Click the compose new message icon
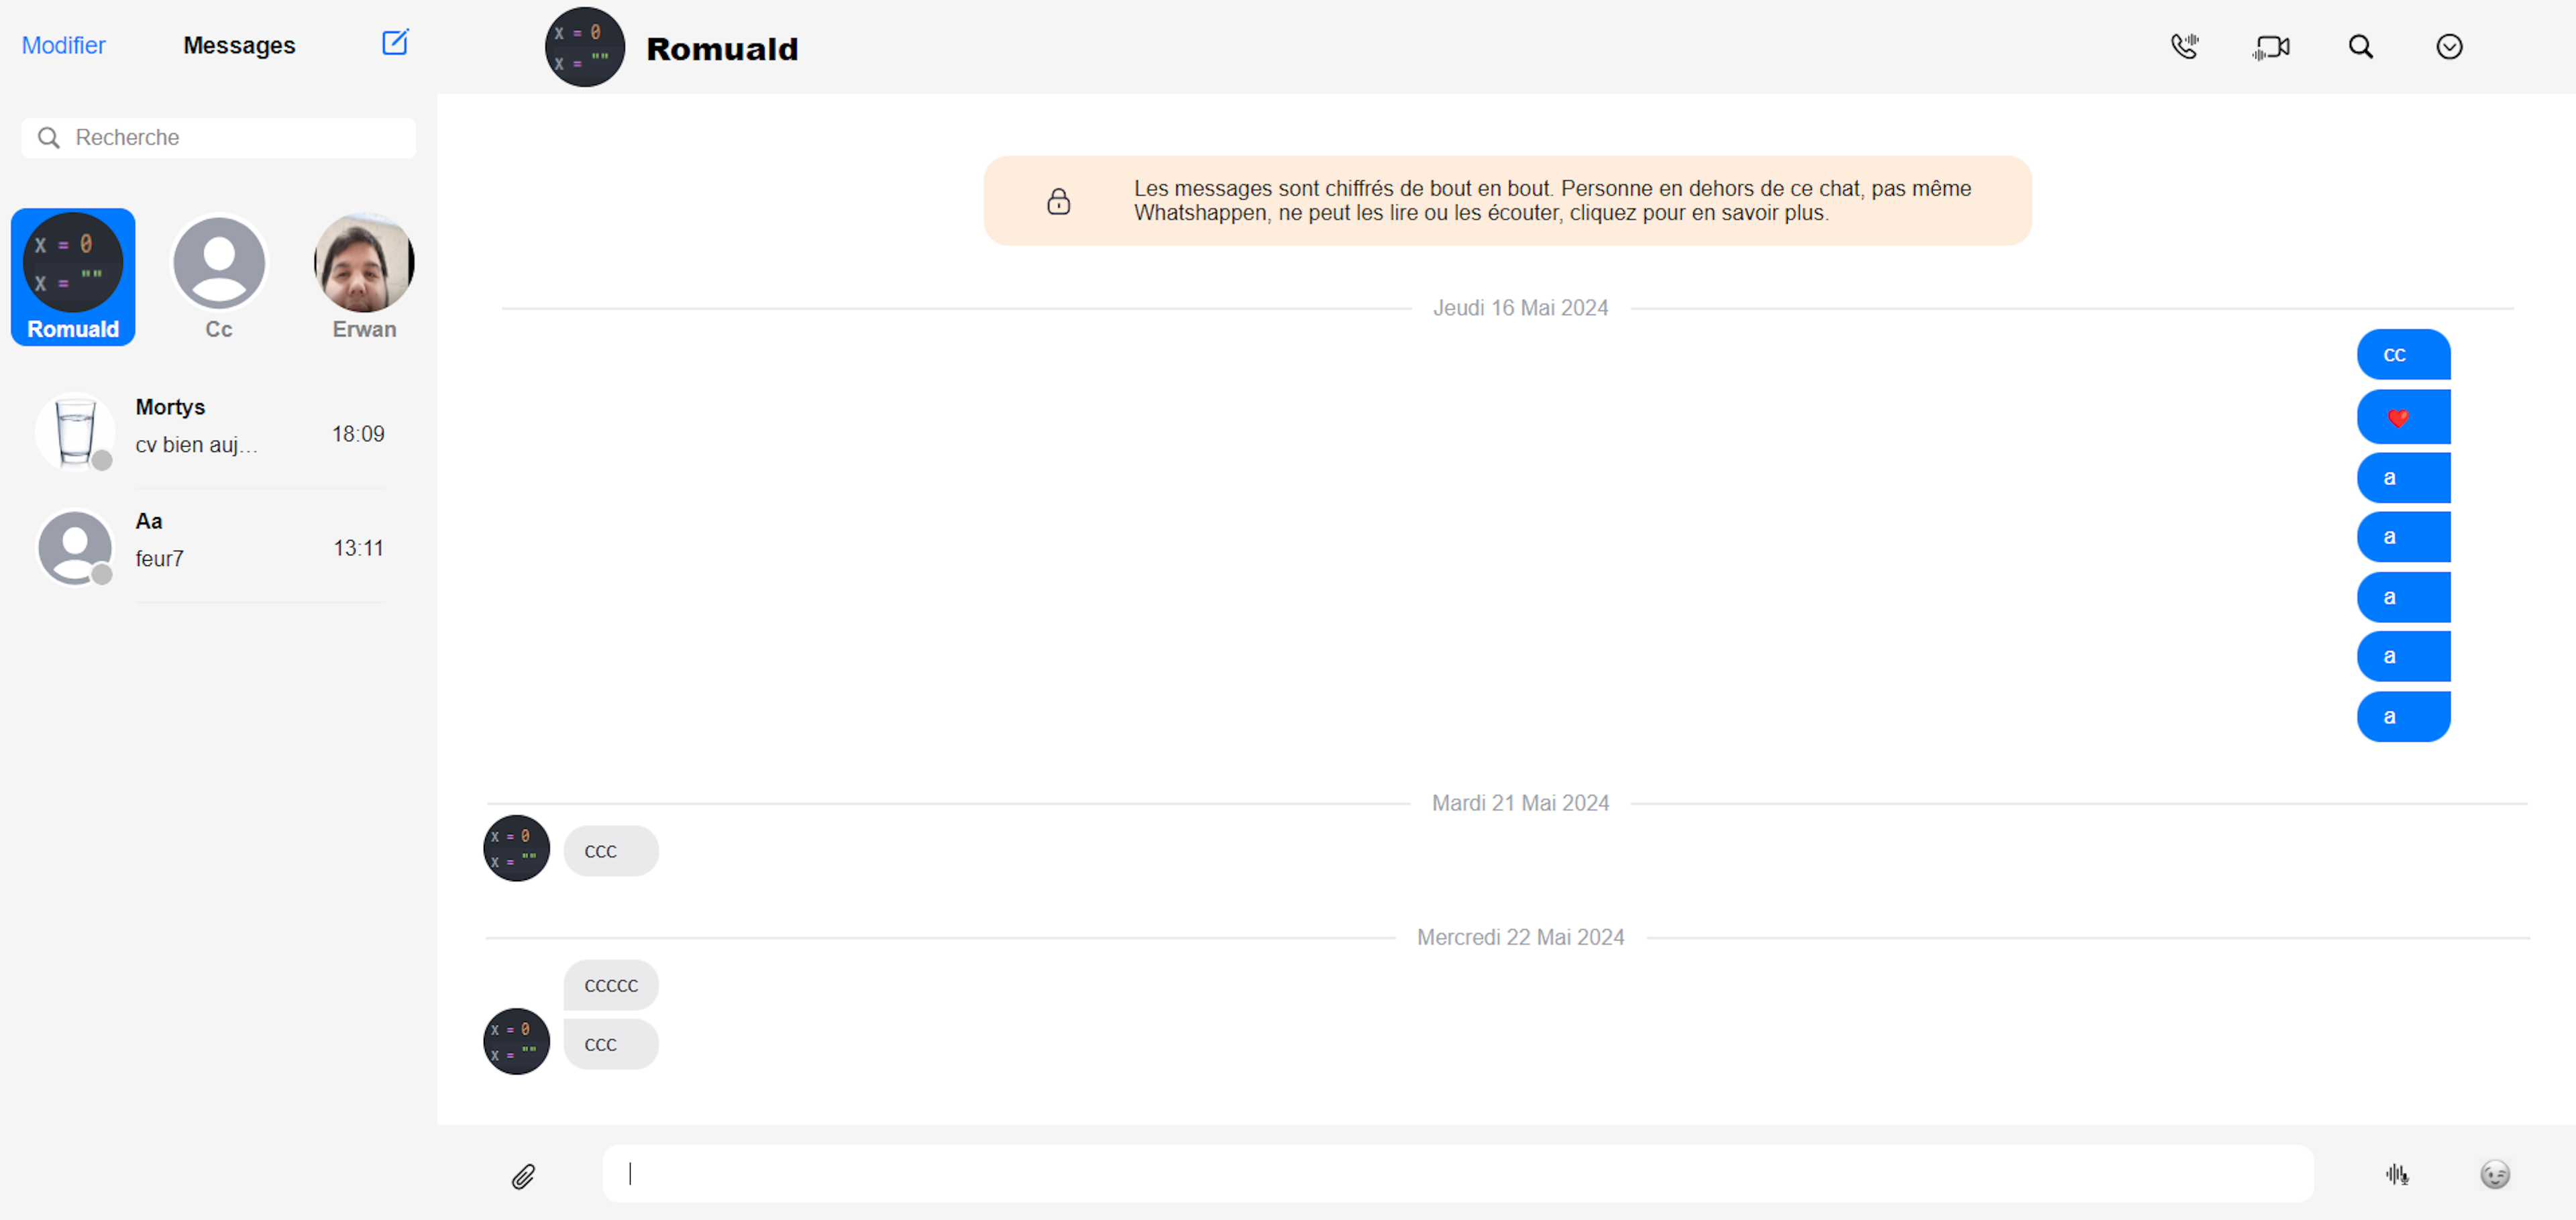This screenshot has width=2576, height=1220. click(x=395, y=43)
